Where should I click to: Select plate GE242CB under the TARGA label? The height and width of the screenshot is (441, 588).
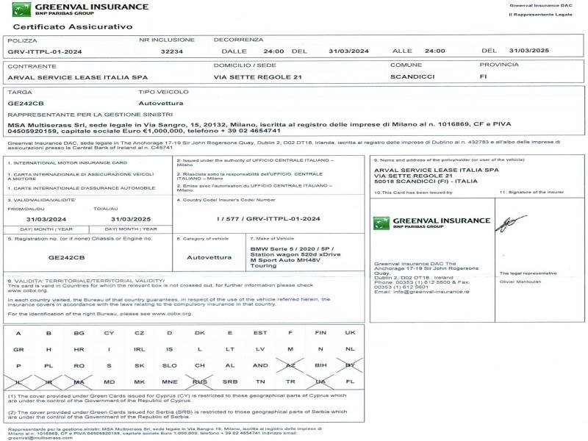point(26,104)
